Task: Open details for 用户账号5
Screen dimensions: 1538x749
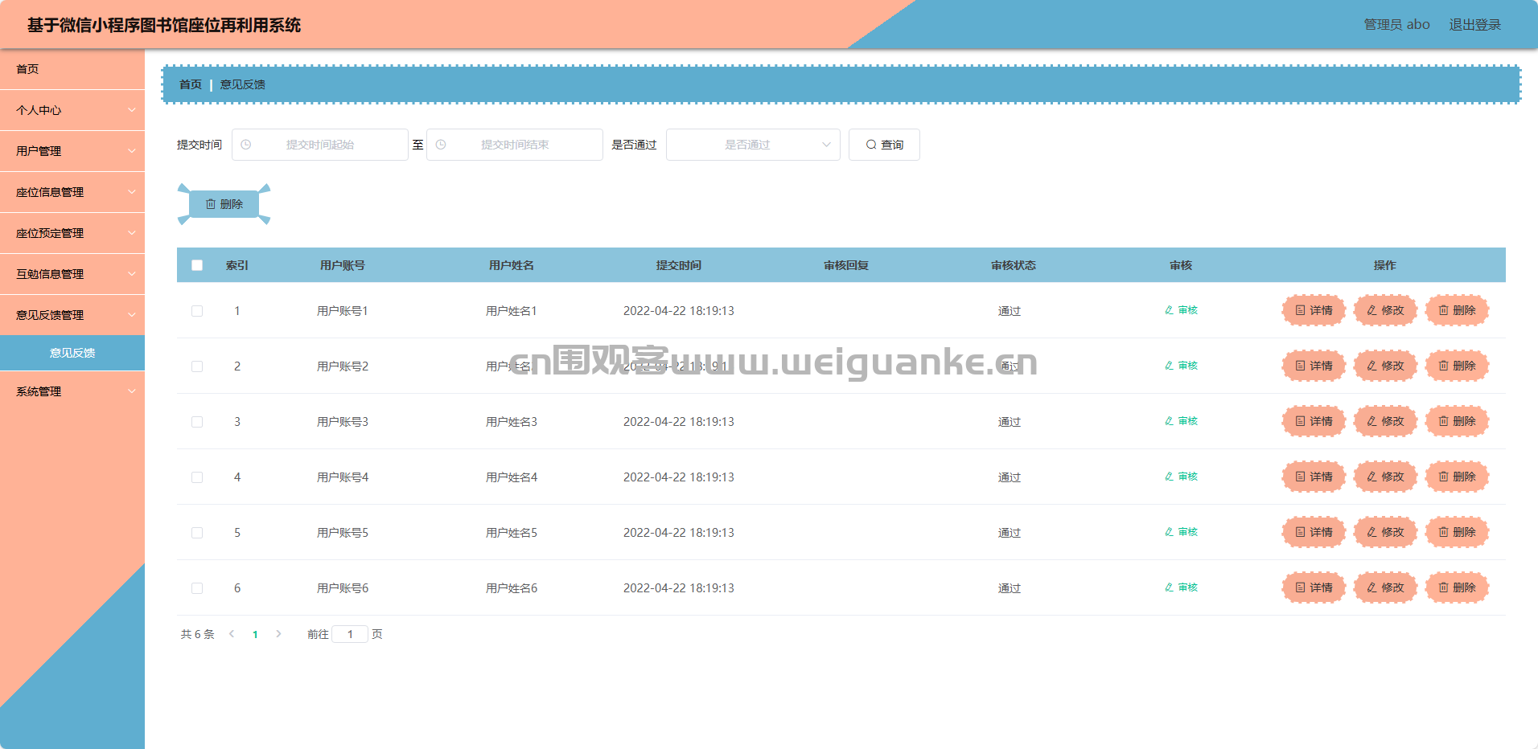Action: pos(1314,532)
